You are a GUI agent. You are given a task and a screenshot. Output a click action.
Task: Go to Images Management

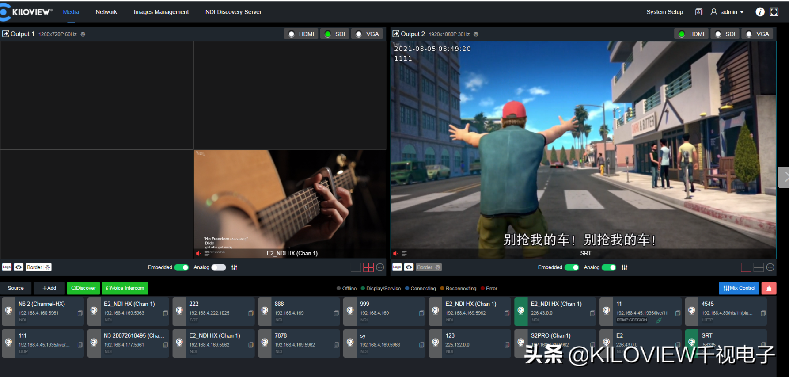[x=161, y=12]
